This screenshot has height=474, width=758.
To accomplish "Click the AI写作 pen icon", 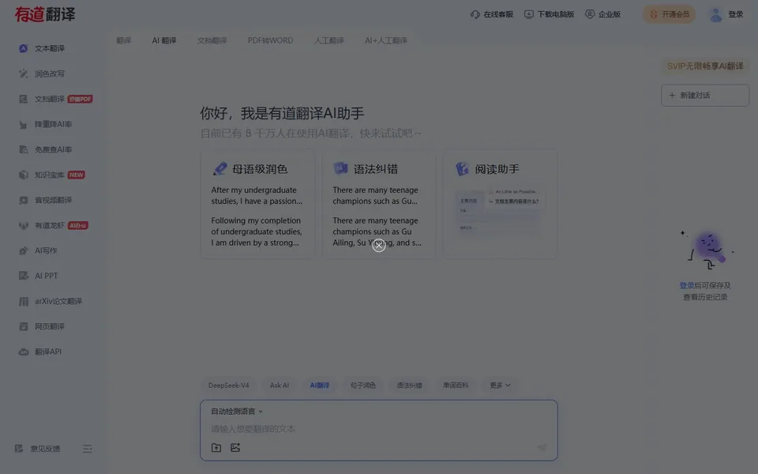I will (23, 250).
